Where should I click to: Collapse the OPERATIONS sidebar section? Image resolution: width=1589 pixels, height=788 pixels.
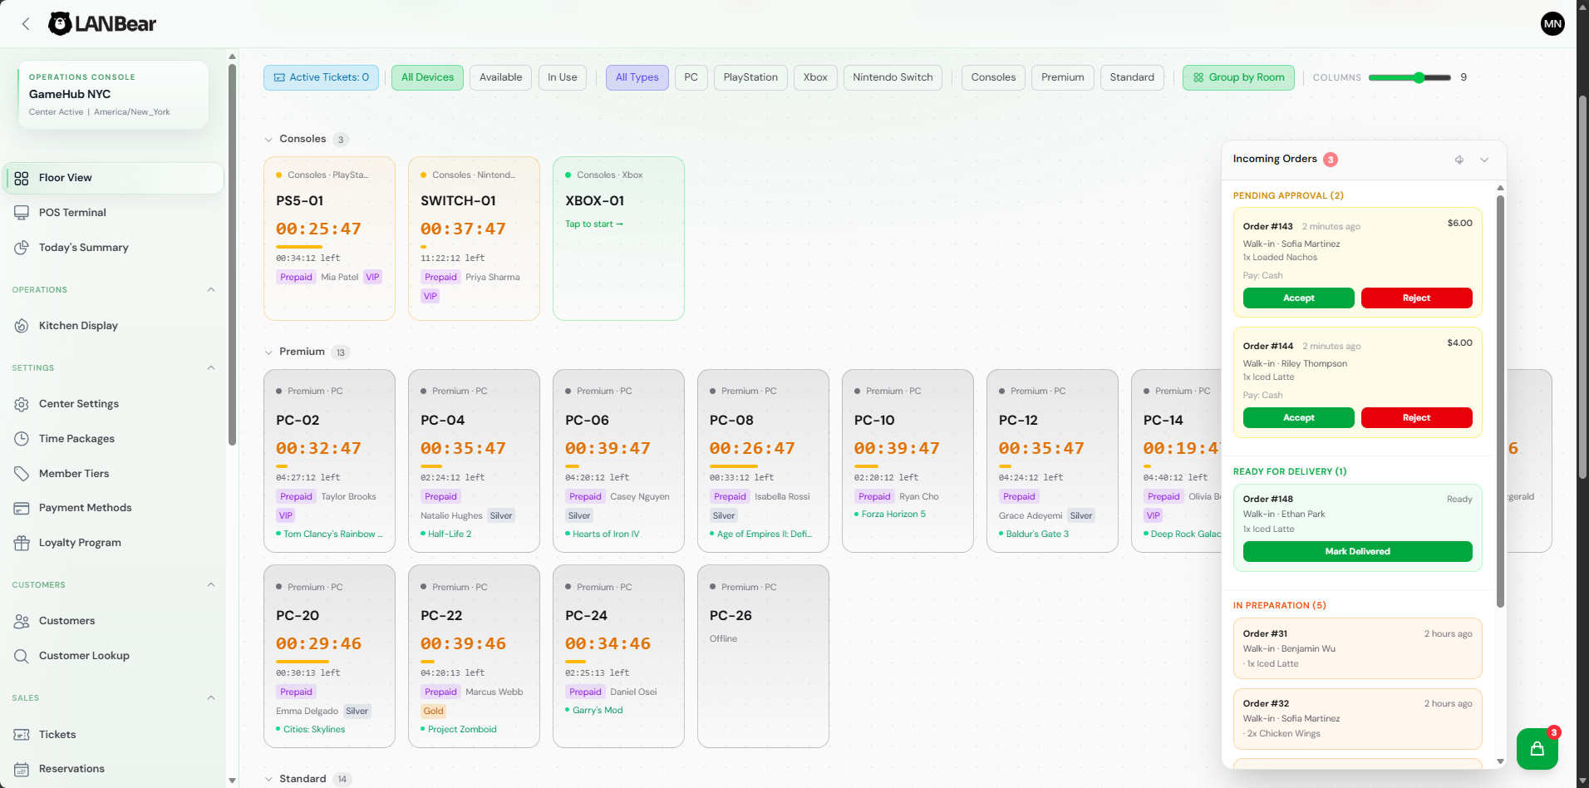[x=211, y=290]
